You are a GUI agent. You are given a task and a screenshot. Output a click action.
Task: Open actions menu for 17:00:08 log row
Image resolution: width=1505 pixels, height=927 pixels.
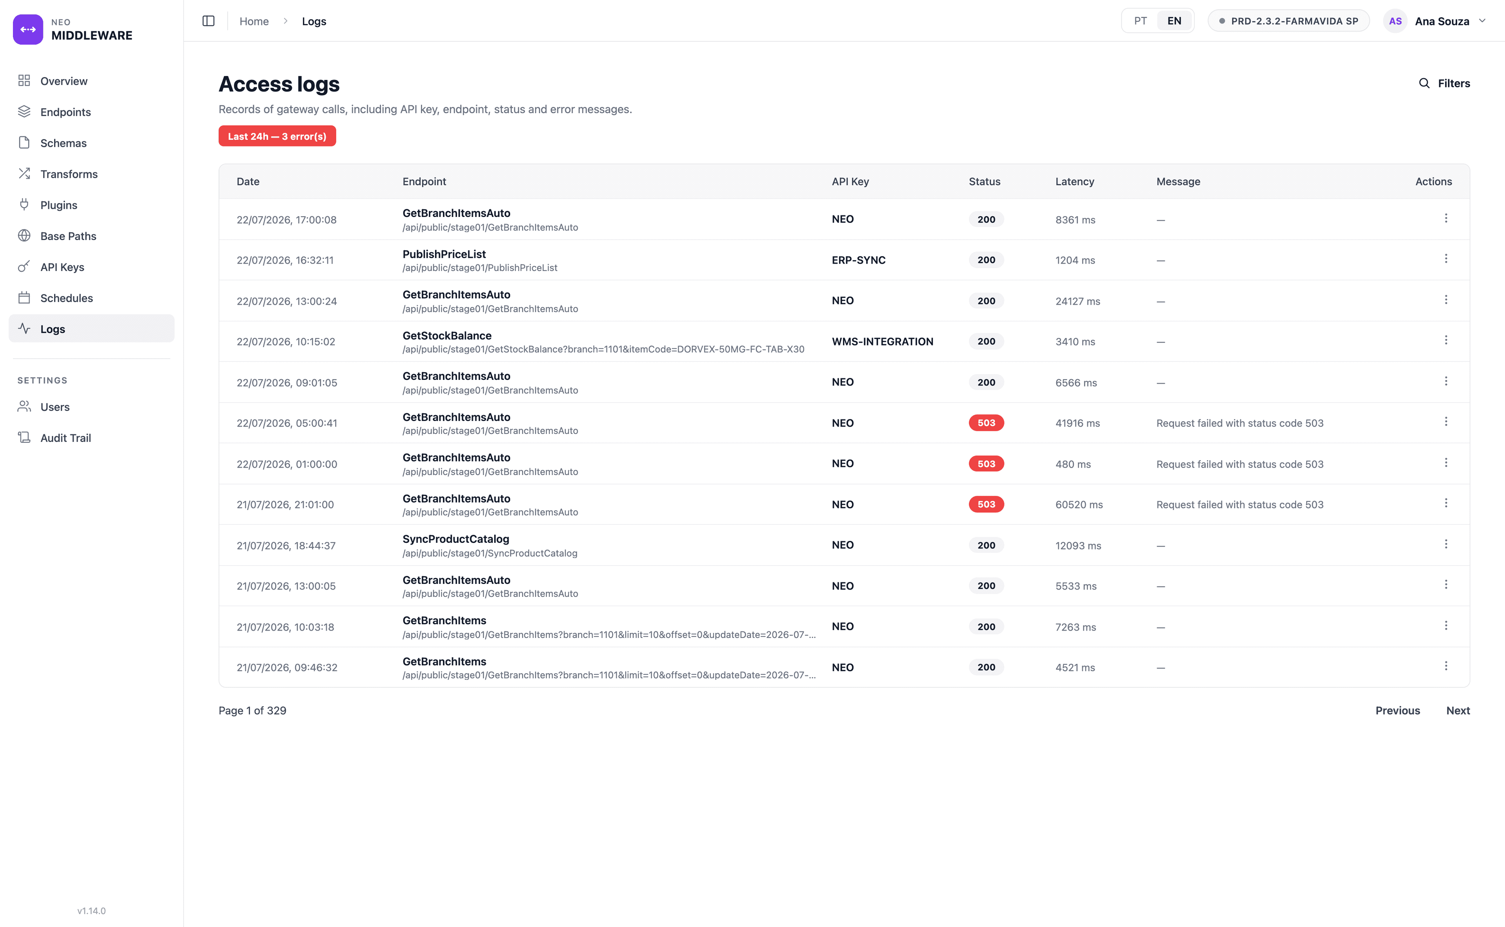coord(1446,218)
